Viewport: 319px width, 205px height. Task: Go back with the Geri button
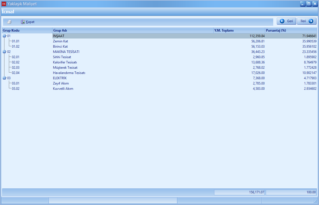[287, 21]
